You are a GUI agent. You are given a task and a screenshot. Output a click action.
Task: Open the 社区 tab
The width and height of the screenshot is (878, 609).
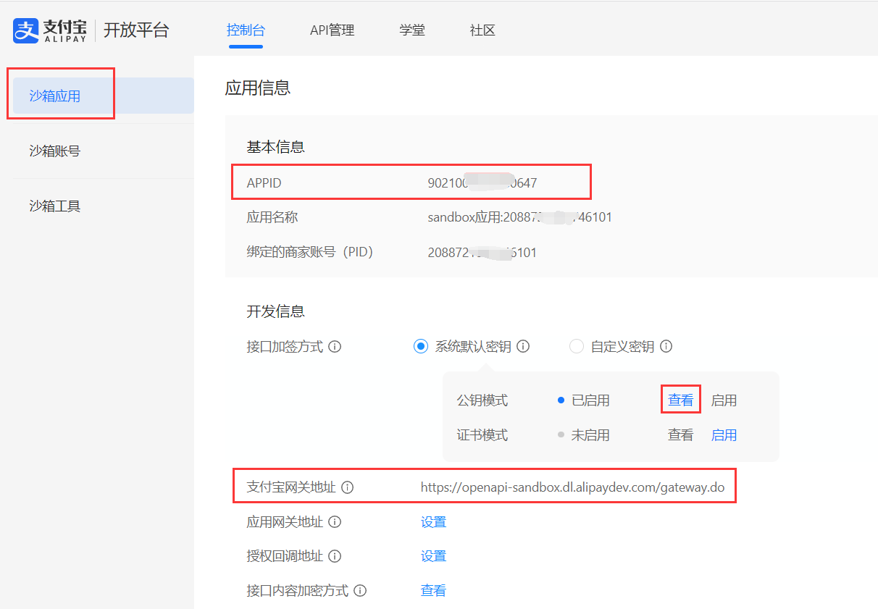pos(482,30)
